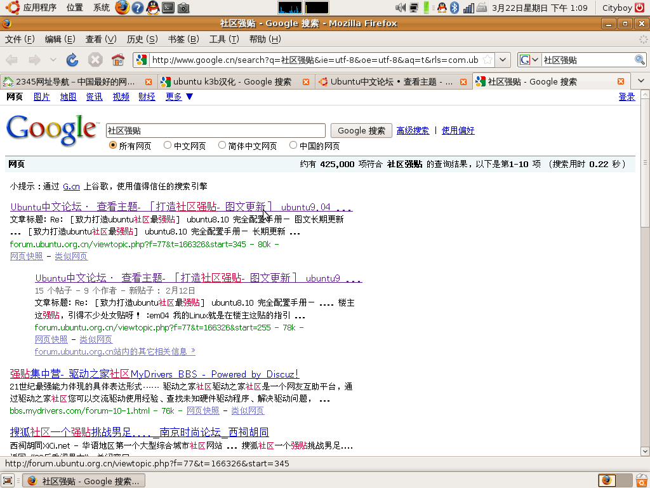650x488 pixels.
Task: Click the show desktop icon in bottom panel
Action: click(8, 480)
